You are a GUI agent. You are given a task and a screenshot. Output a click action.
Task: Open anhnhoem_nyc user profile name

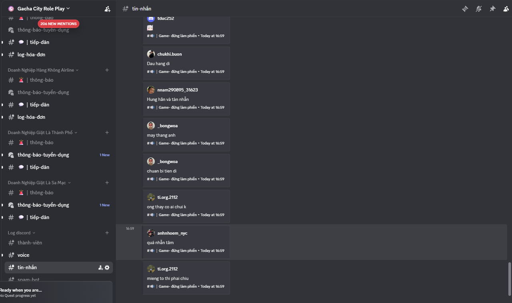[x=172, y=233]
